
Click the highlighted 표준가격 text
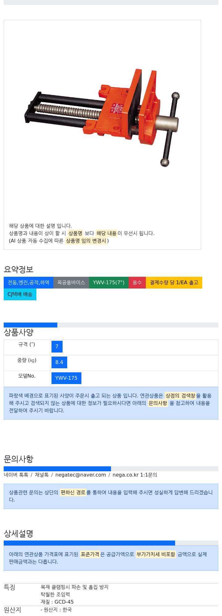(x=90, y=554)
